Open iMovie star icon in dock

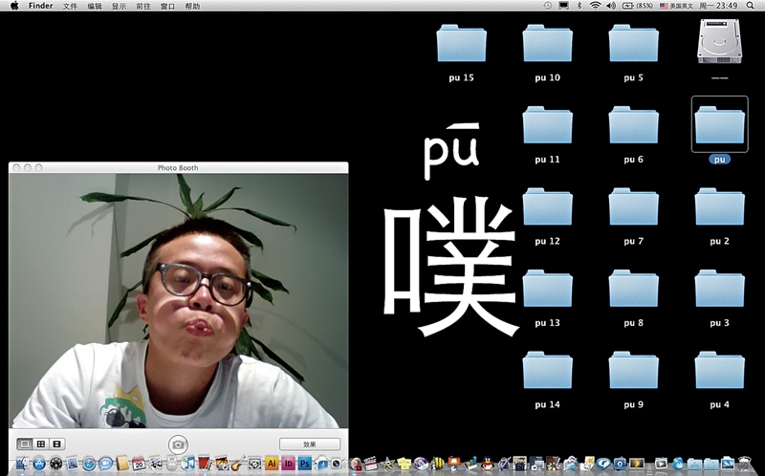[x=387, y=464]
